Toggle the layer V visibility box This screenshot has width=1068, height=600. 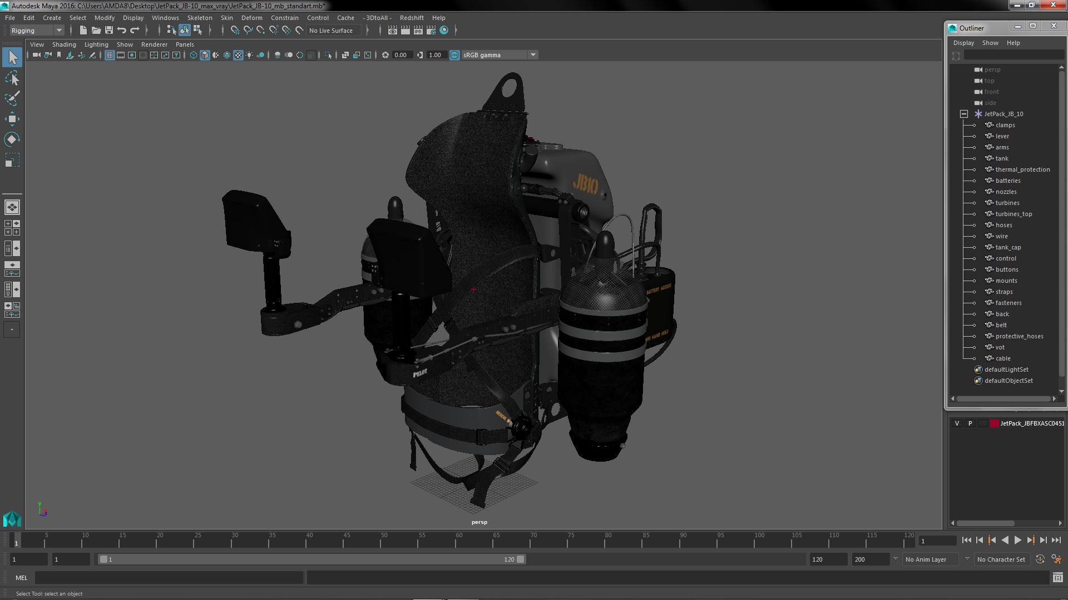click(x=957, y=423)
